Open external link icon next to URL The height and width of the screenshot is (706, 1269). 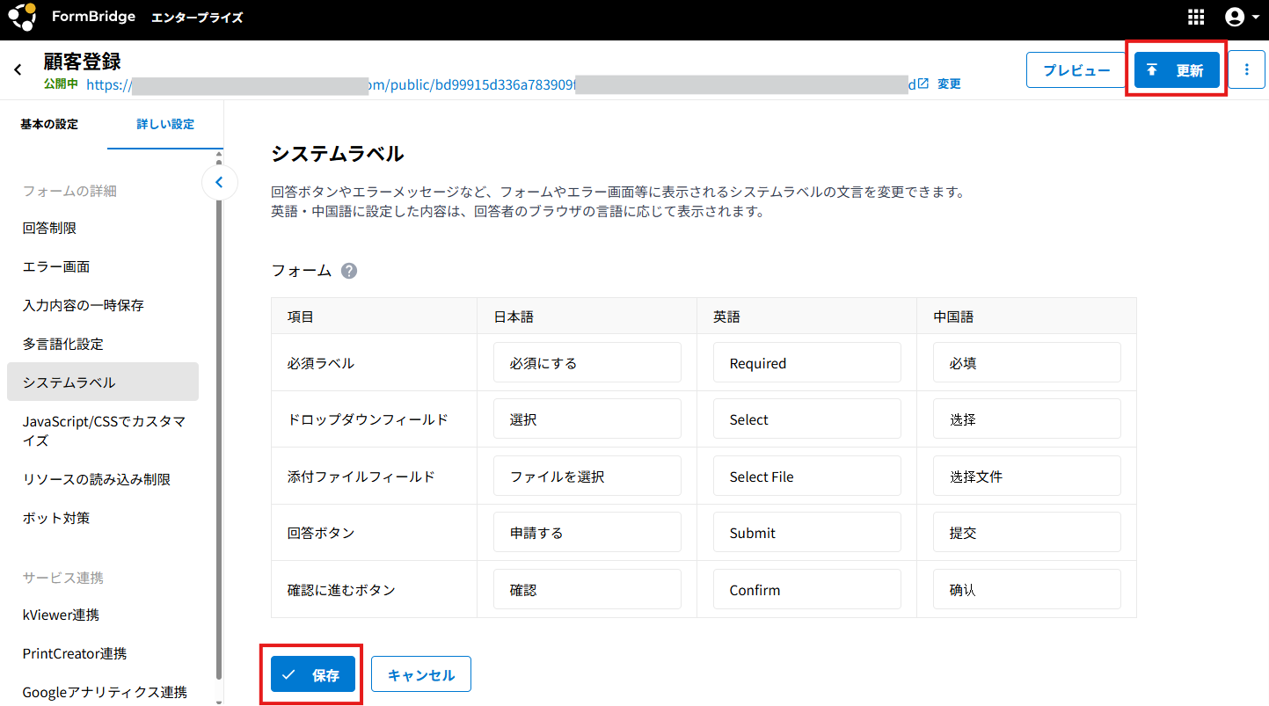click(x=923, y=84)
